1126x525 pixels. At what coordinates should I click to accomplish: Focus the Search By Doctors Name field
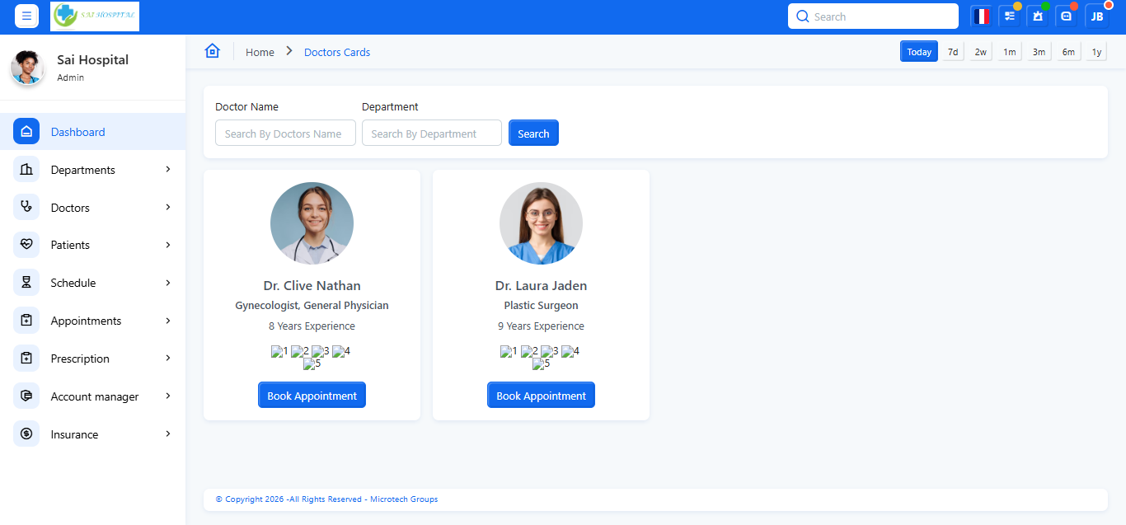tap(285, 134)
